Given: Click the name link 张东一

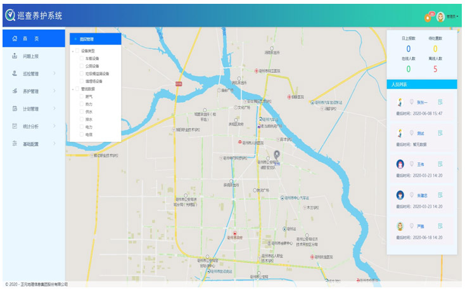Looking at the screenshot, I should [423, 101].
